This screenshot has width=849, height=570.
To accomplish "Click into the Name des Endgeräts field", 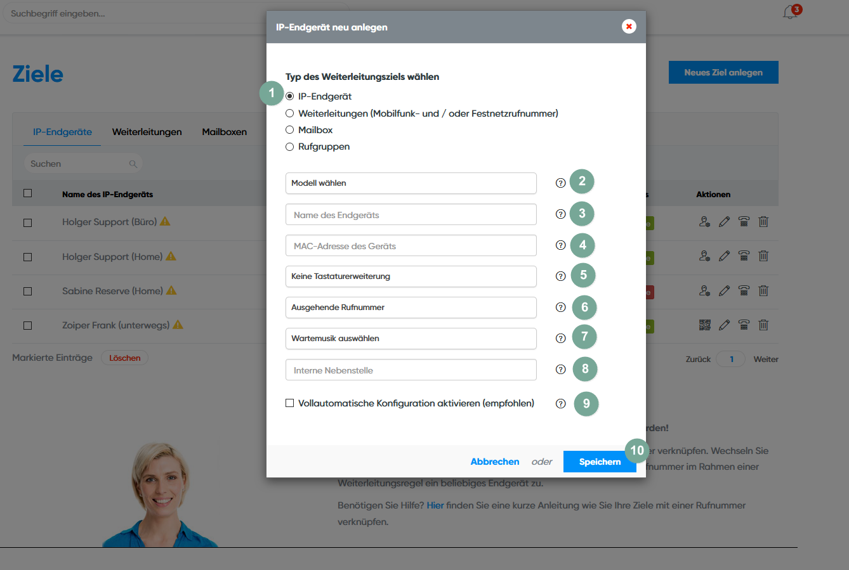I will pyautogui.click(x=411, y=215).
